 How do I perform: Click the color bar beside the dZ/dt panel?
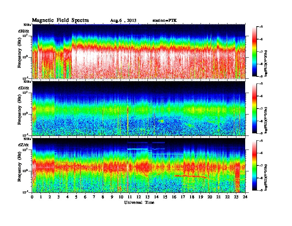click(x=254, y=165)
